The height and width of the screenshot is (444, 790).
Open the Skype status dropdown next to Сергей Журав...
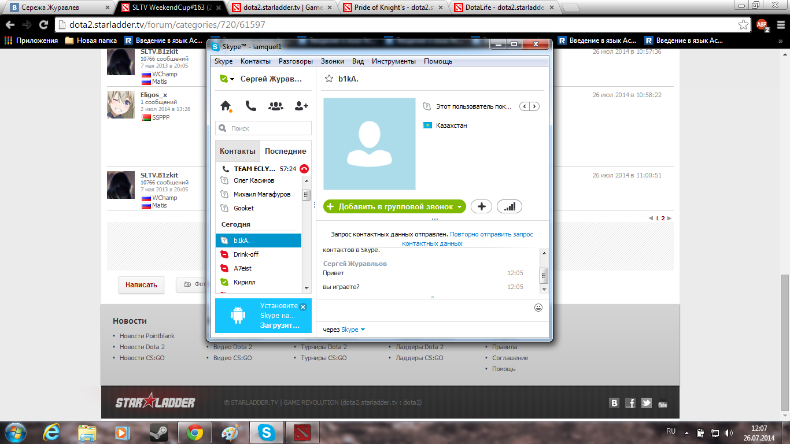tap(232, 79)
